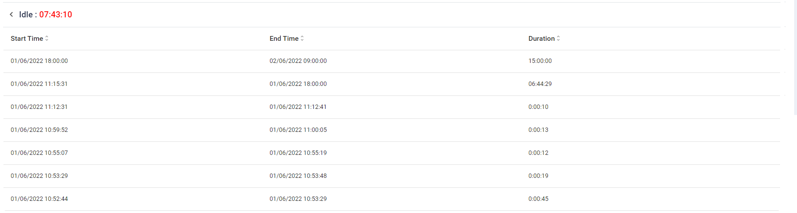Click the sort arrows next to End Time
Image resolution: width=797 pixels, height=213 pixels.
pos(302,39)
